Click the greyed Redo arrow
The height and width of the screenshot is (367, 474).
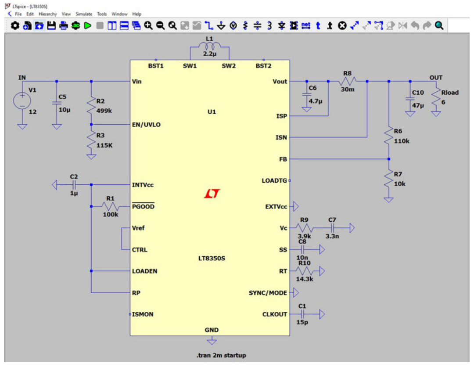427,26
